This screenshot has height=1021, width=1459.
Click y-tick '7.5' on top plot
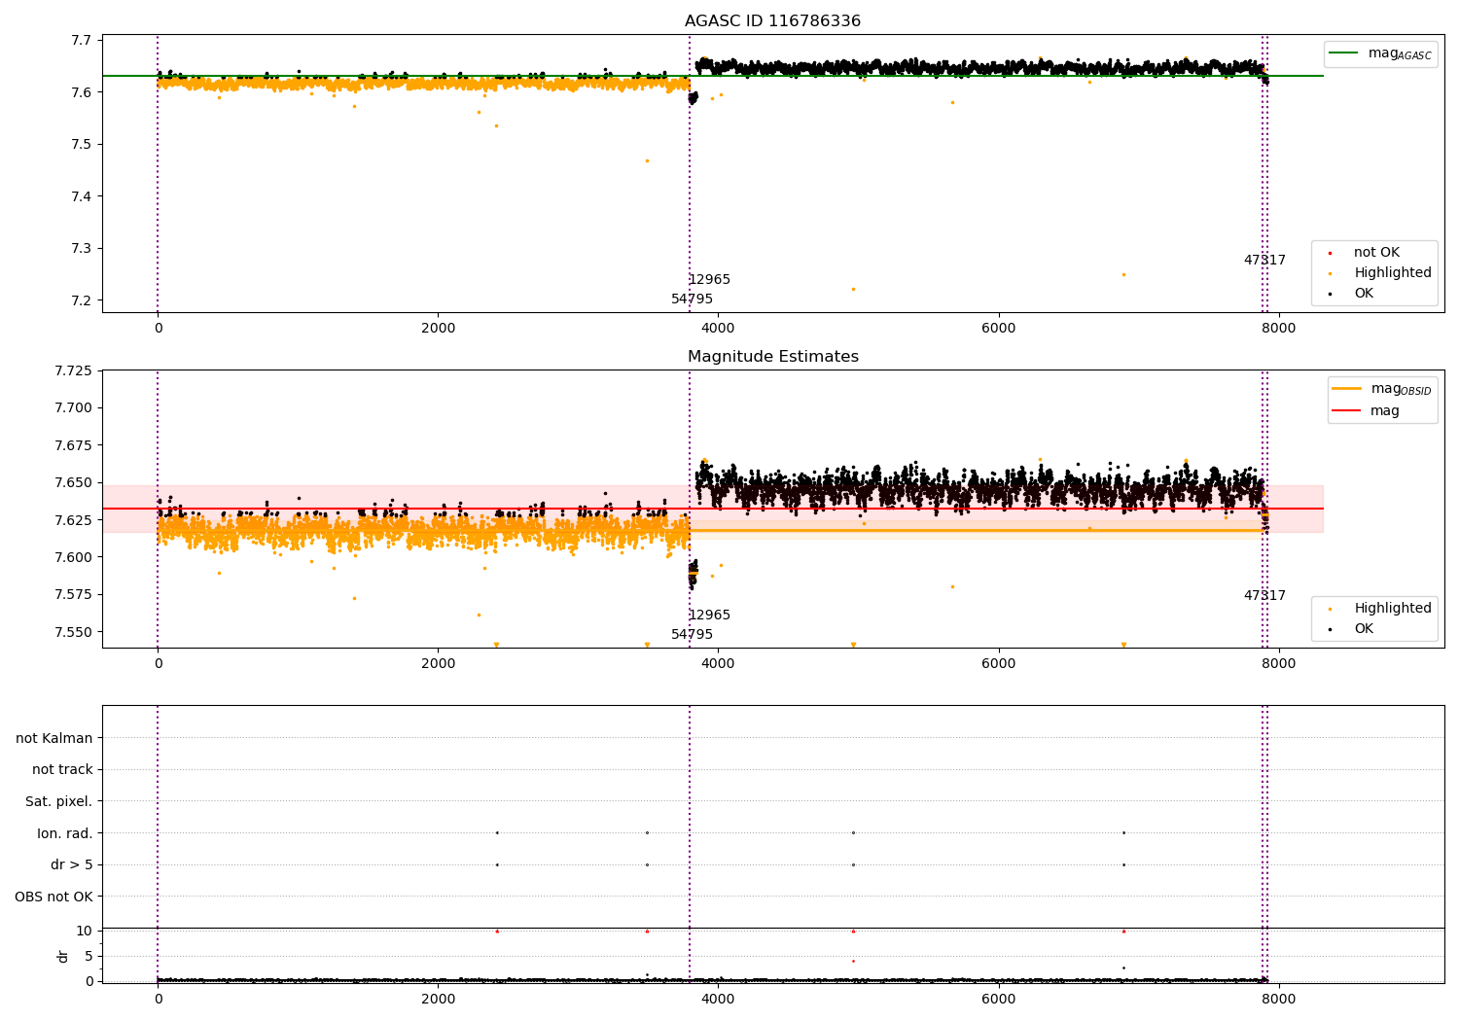click(83, 144)
